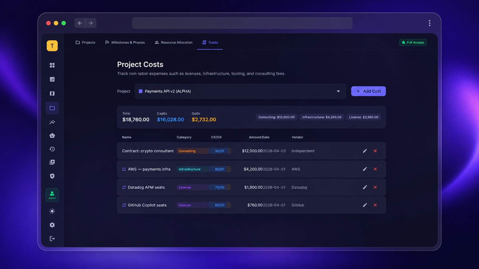Switch to Milestones & Phases tab
The image size is (479, 269).
125,42
